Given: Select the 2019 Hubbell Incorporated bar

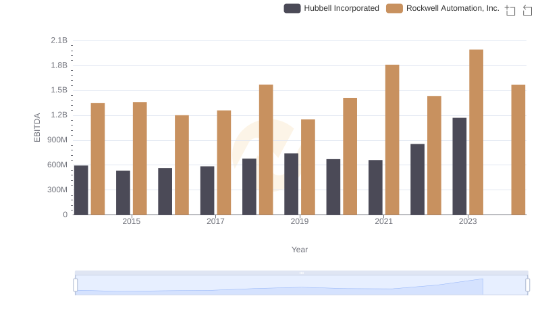Looking at the screenshot, I should (292, 184).
